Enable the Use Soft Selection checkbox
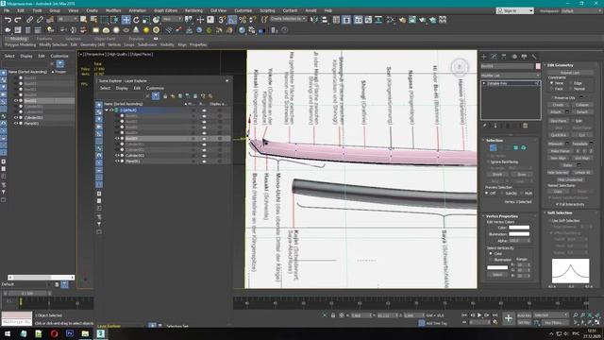The width and height of the screenshot is (604, 340). point(549,220)
